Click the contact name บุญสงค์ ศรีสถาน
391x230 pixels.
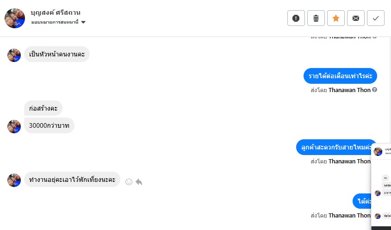56,12
